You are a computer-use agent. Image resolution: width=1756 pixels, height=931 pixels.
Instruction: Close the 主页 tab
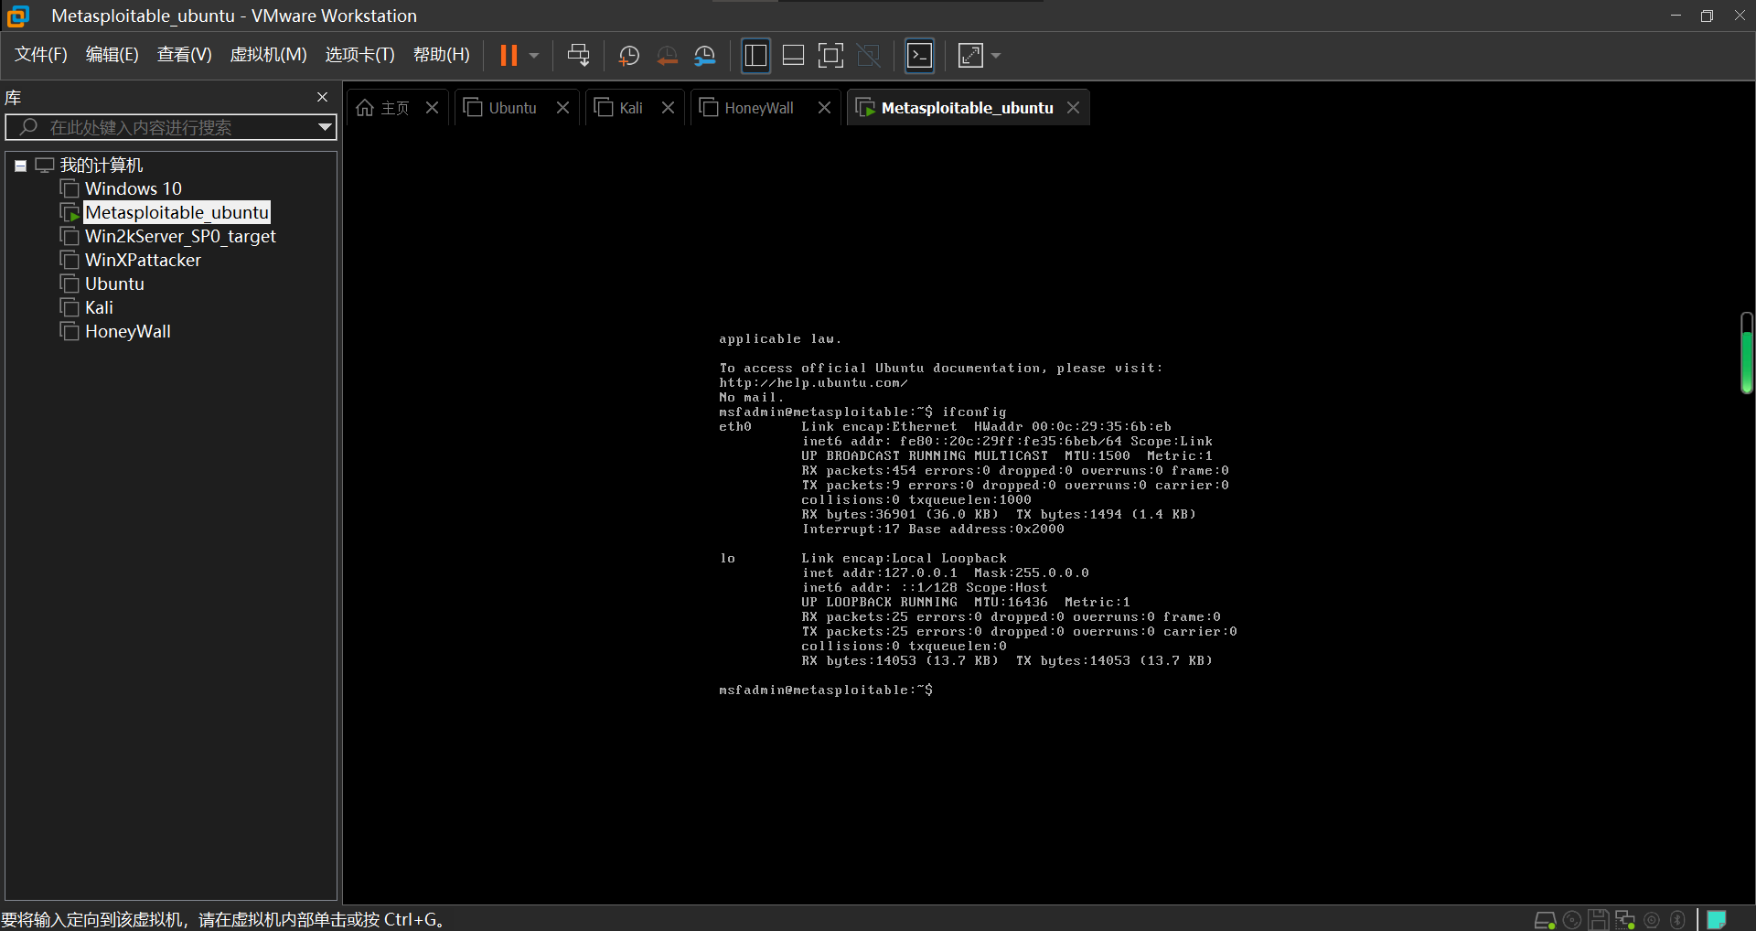tap(433, 108)
